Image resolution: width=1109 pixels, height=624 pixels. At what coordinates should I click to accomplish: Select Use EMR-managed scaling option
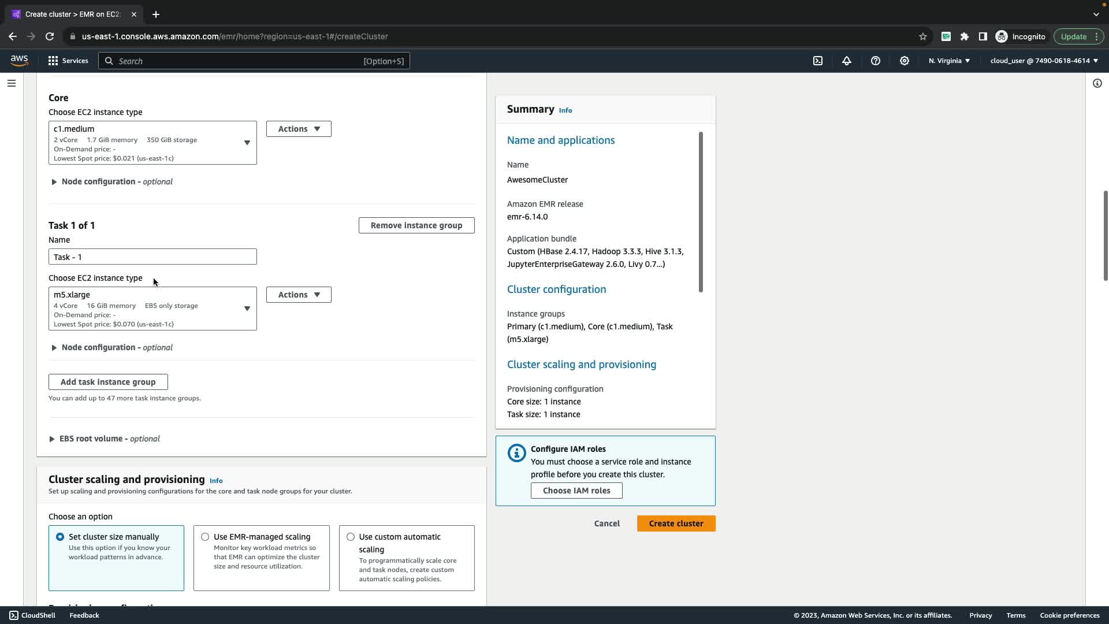(205, 537)
